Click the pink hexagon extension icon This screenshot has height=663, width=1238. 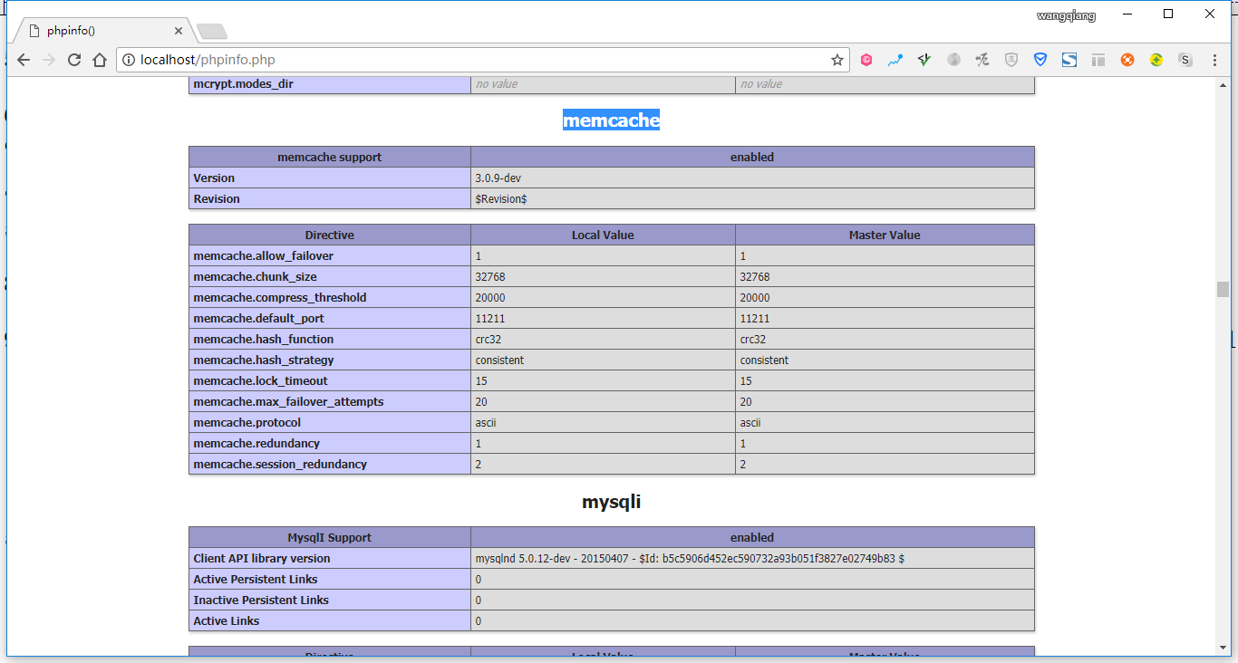(866, 60)
